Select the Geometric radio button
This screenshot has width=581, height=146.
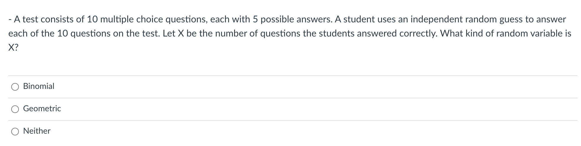pos(15,109)
